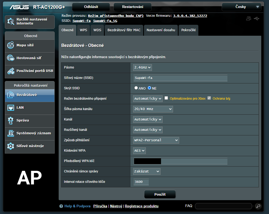
Task: Open Mapa sítě globe icon
Action: (x=11, y=45)
